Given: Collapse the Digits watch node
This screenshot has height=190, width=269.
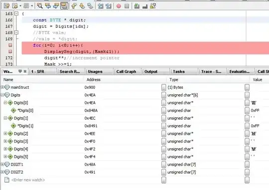Looking at the screenshot, I should pyautogui.click(x=2, y=95).
